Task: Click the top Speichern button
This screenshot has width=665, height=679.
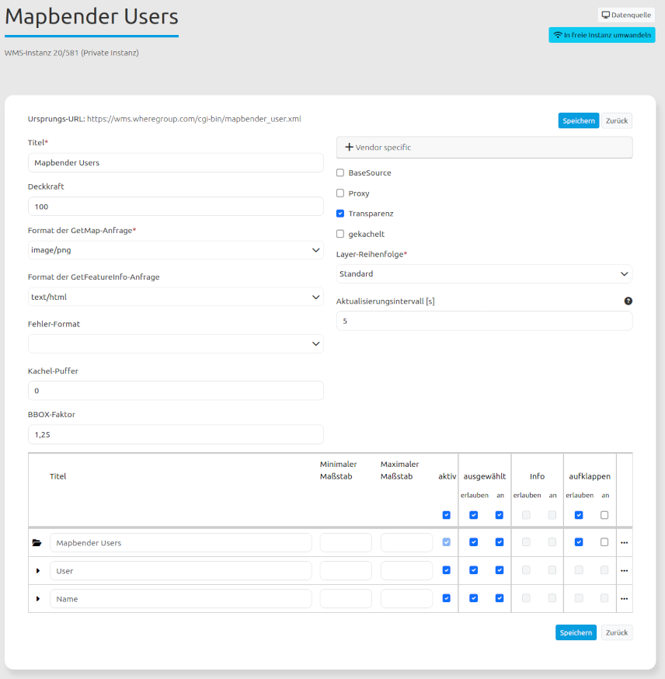Action: 578,120
